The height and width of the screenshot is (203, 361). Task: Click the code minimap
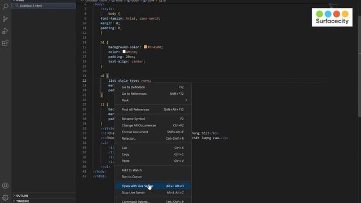[333, 5]
